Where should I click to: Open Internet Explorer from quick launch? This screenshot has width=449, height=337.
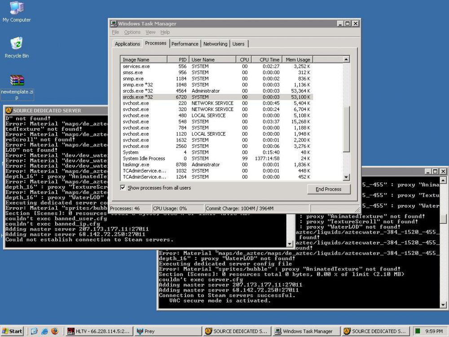tap(44, 331)
